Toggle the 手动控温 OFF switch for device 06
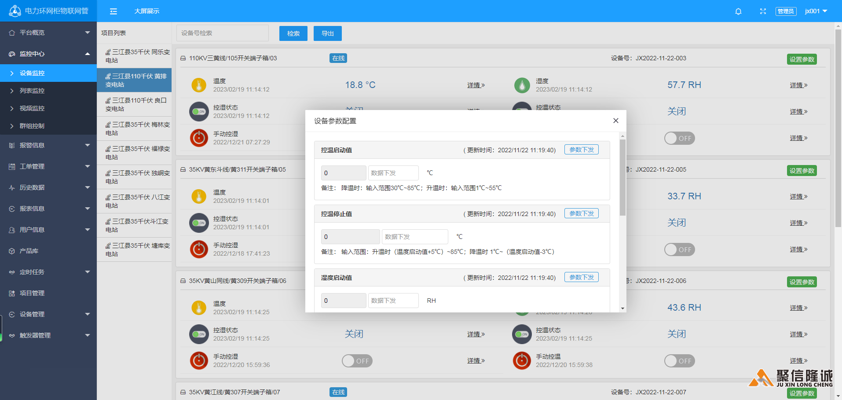This screenshot has height=400, width=842. pyautogui.click(x=357, y=361)
